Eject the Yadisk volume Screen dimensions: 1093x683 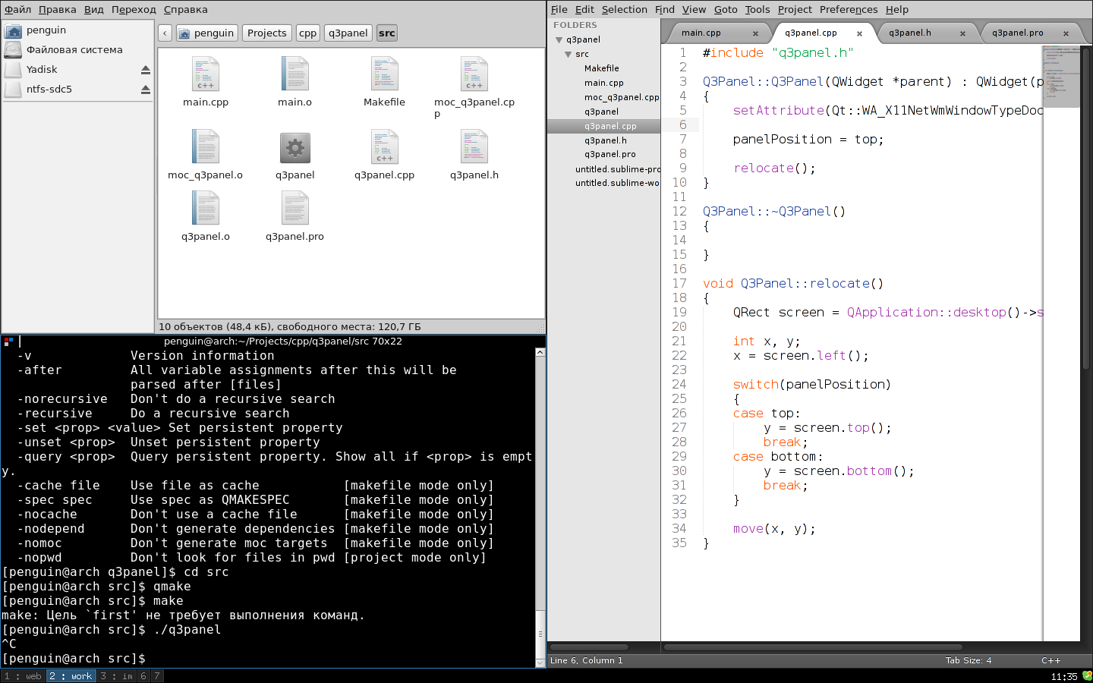(x=146, y=70)
